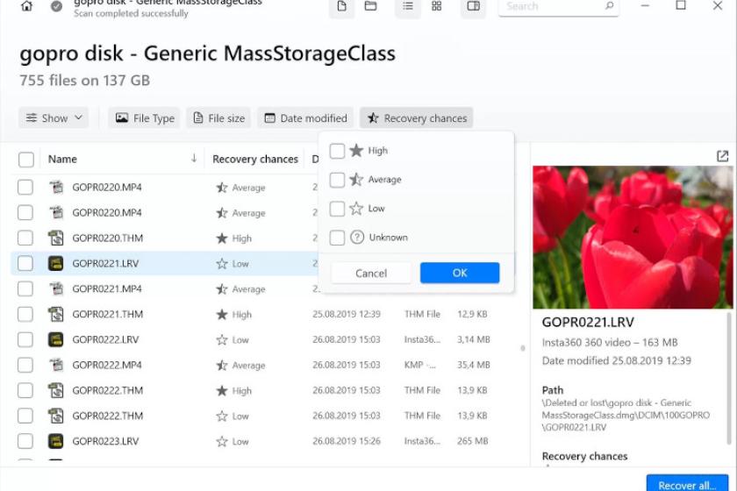Tick the Average recovery chances checkbox
This screenshot has height=491, width=737.
[337, 180]
